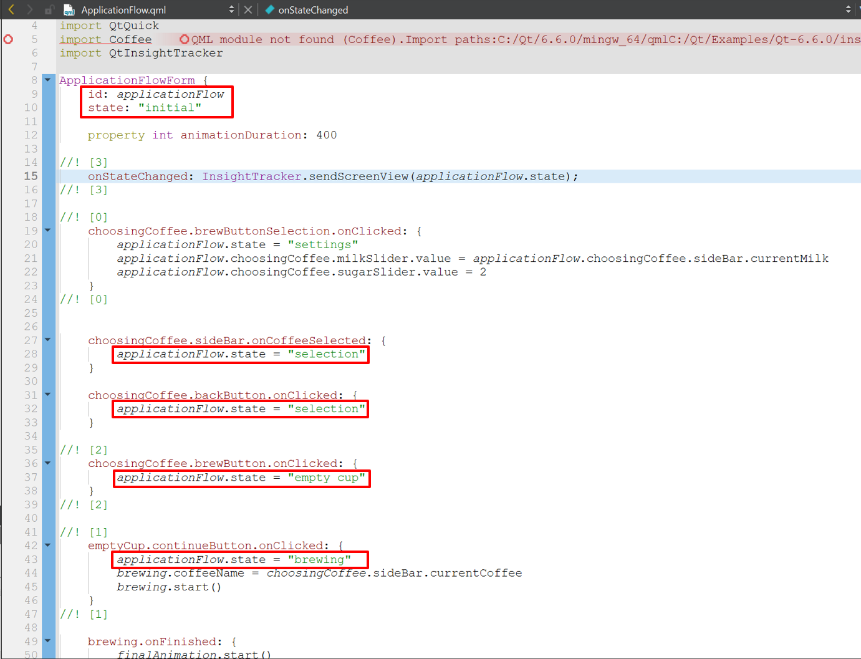This screenshot has height=659, width=861.
Task: Collapse the brewing.onFinished block at line 49
Action: click(x=47, y=641)
